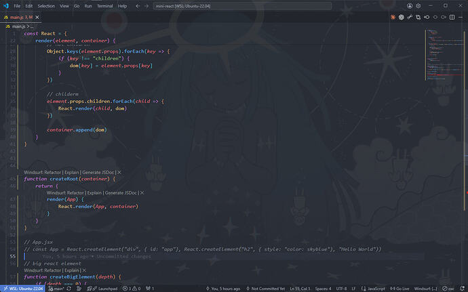Open the Go menu
The image size is (468, 292).
(x=77, y=6)
